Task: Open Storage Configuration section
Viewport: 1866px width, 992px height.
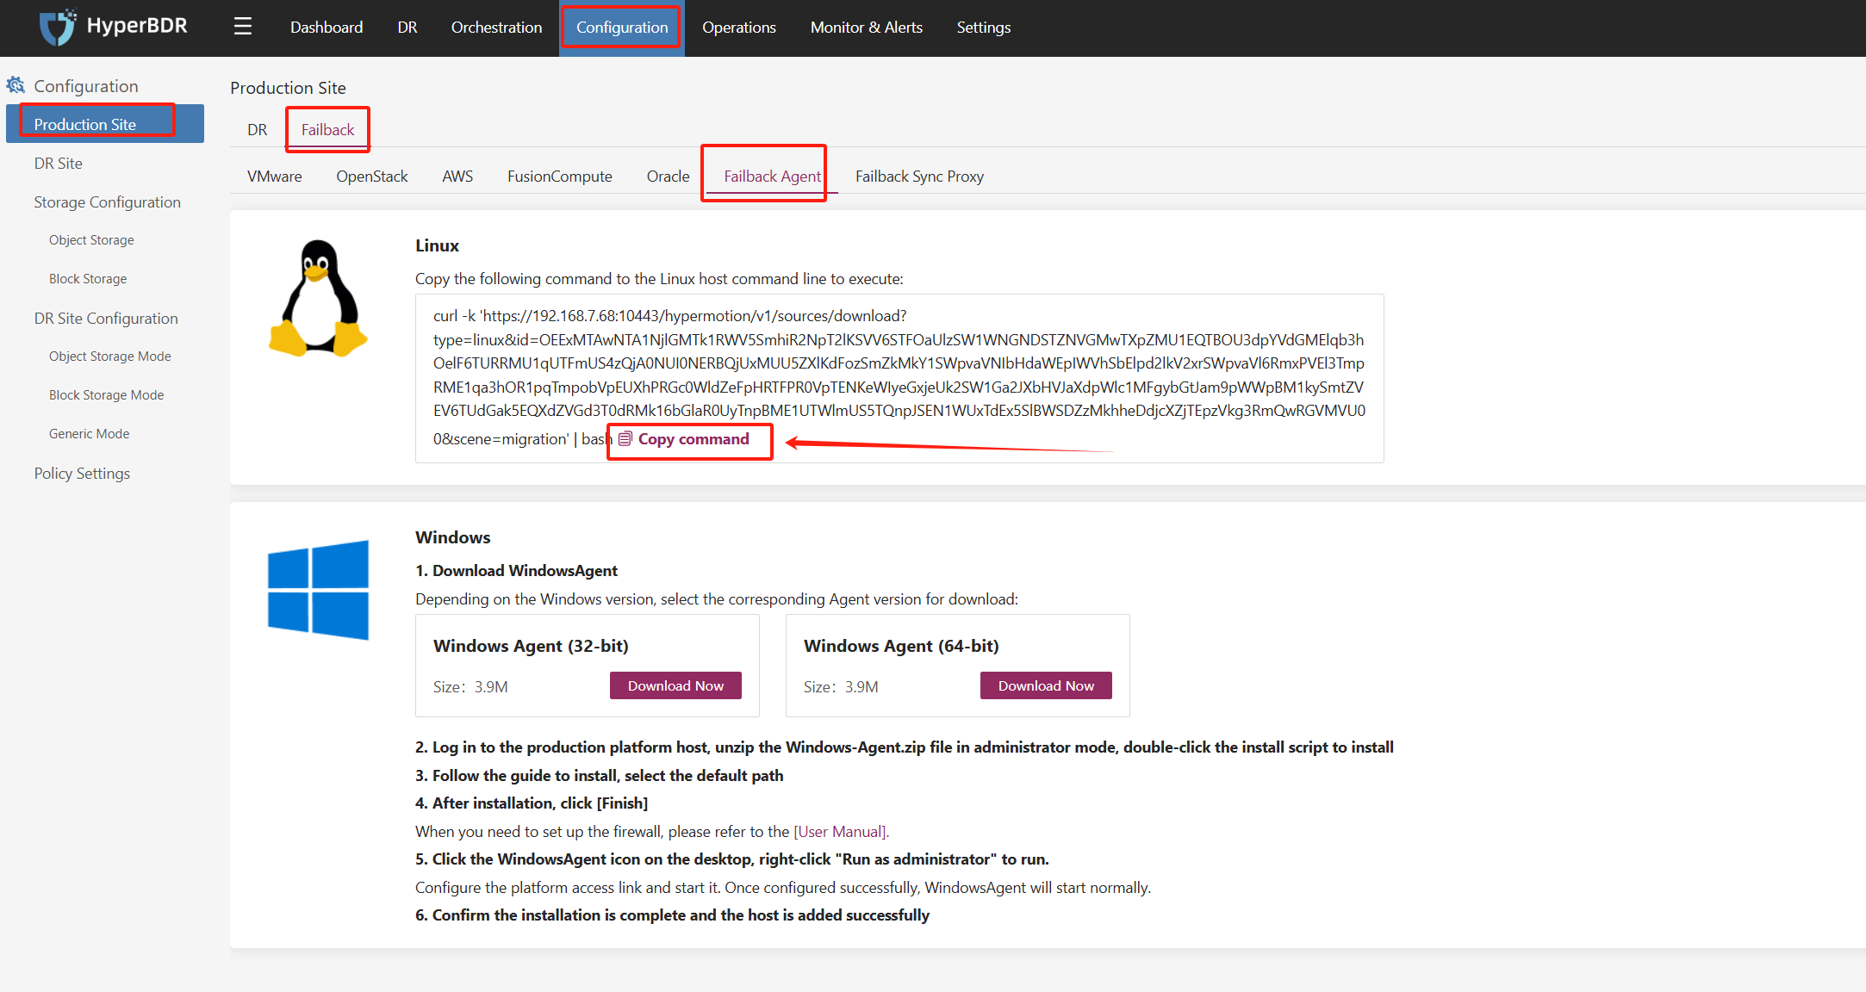Action: (x=108, y=201)
